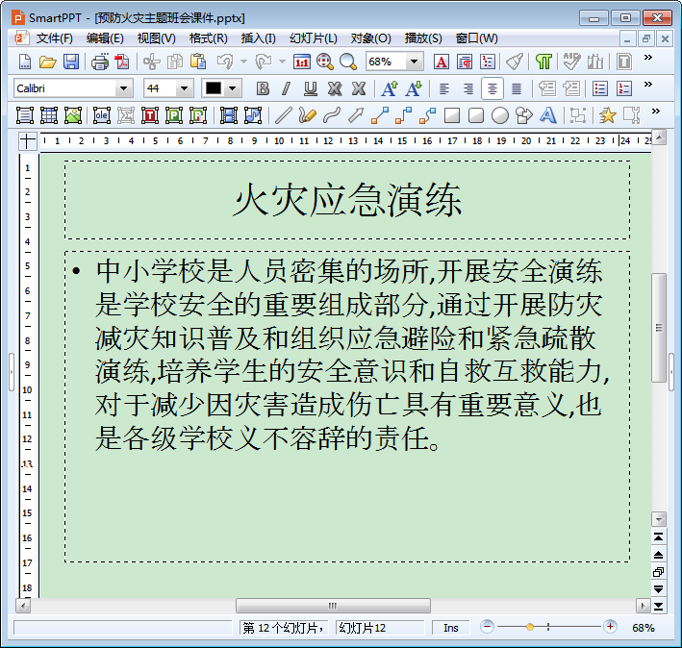Open the 文件(F) menu
682x648 pixels.
(x=55, y=38)
